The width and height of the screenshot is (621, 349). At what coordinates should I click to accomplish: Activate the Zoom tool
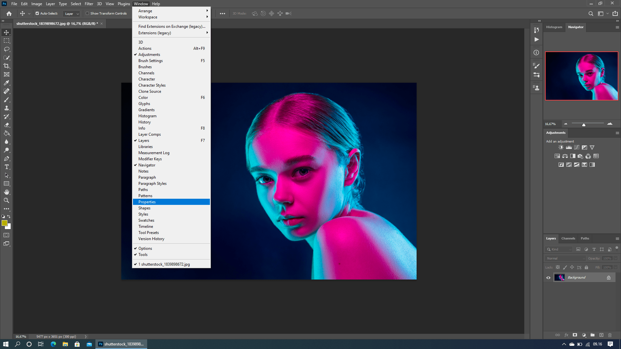point(6,200)
